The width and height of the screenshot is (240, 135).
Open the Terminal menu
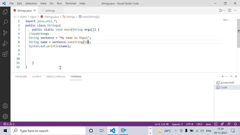click(x=70, y=3)
